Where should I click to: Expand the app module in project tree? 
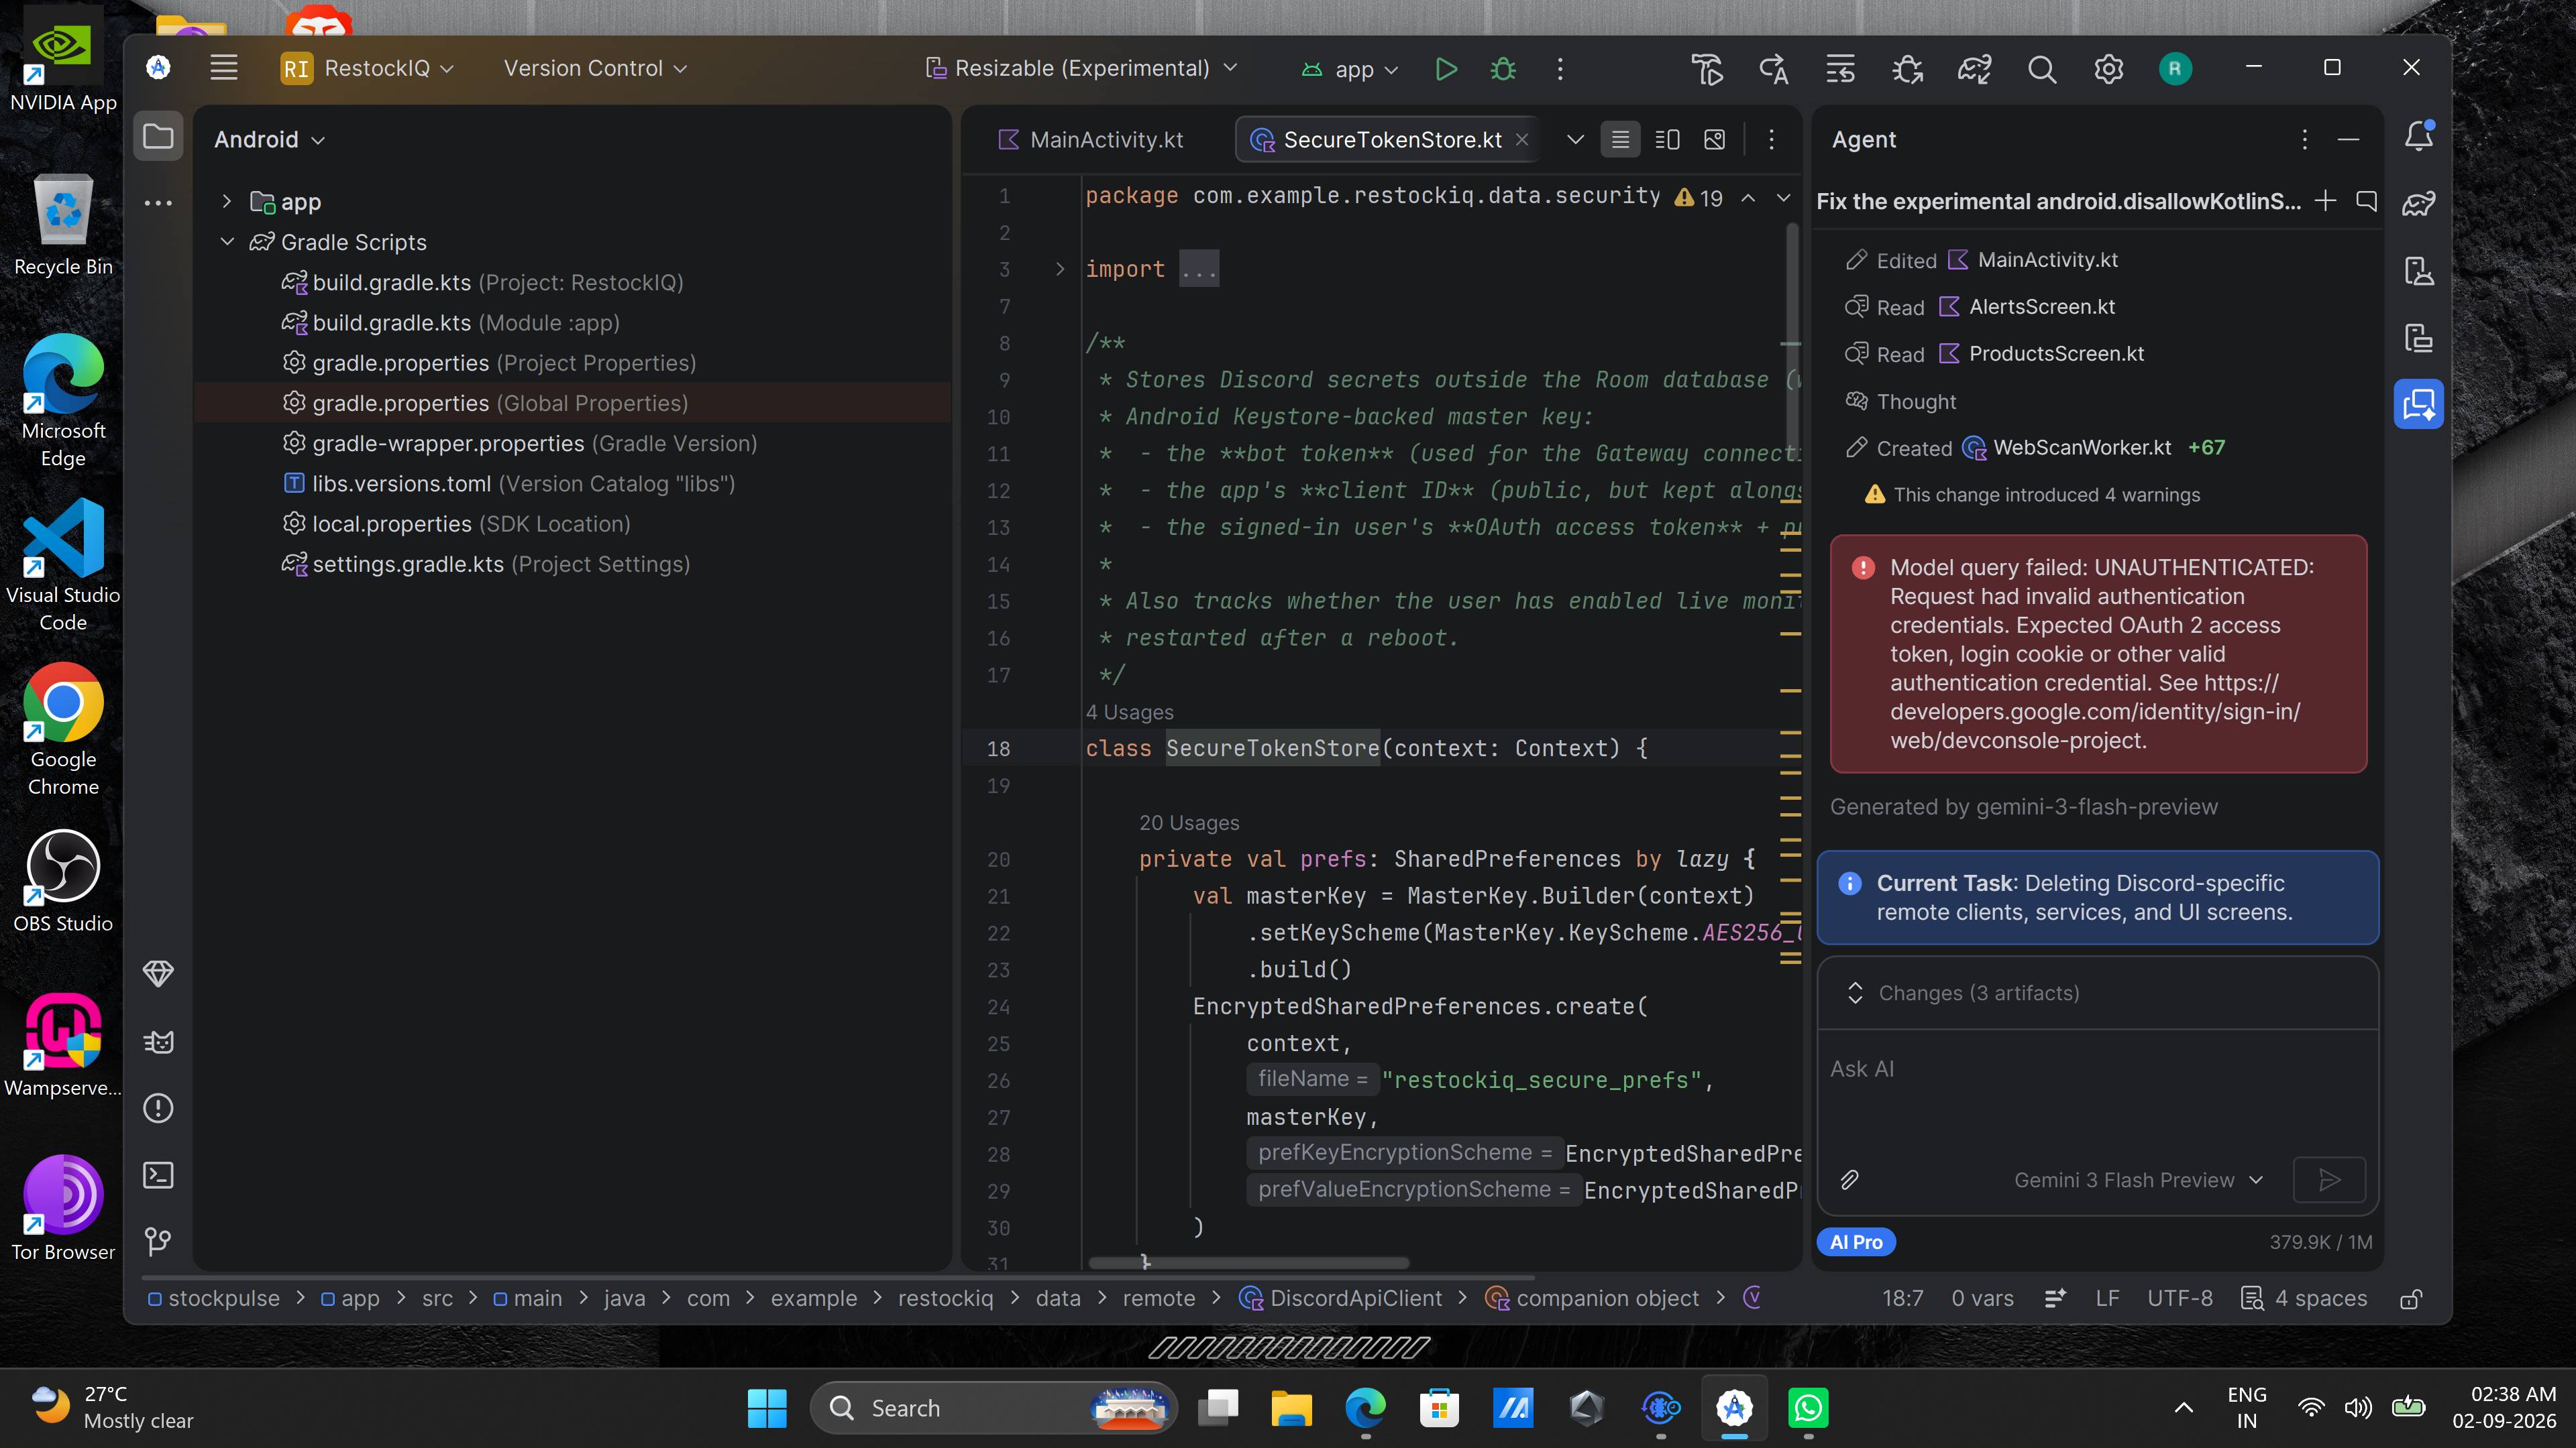pos(227,202)
